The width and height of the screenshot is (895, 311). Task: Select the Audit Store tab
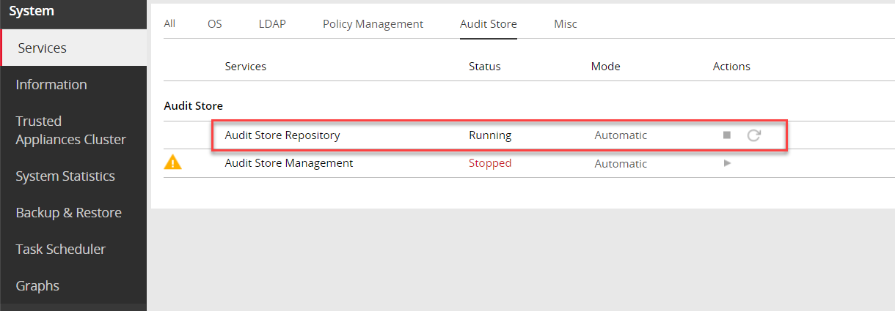489,24
